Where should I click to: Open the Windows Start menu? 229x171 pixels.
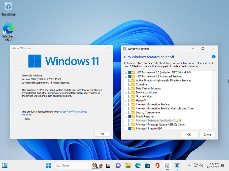pyautogui.click(x=48, y=165)
